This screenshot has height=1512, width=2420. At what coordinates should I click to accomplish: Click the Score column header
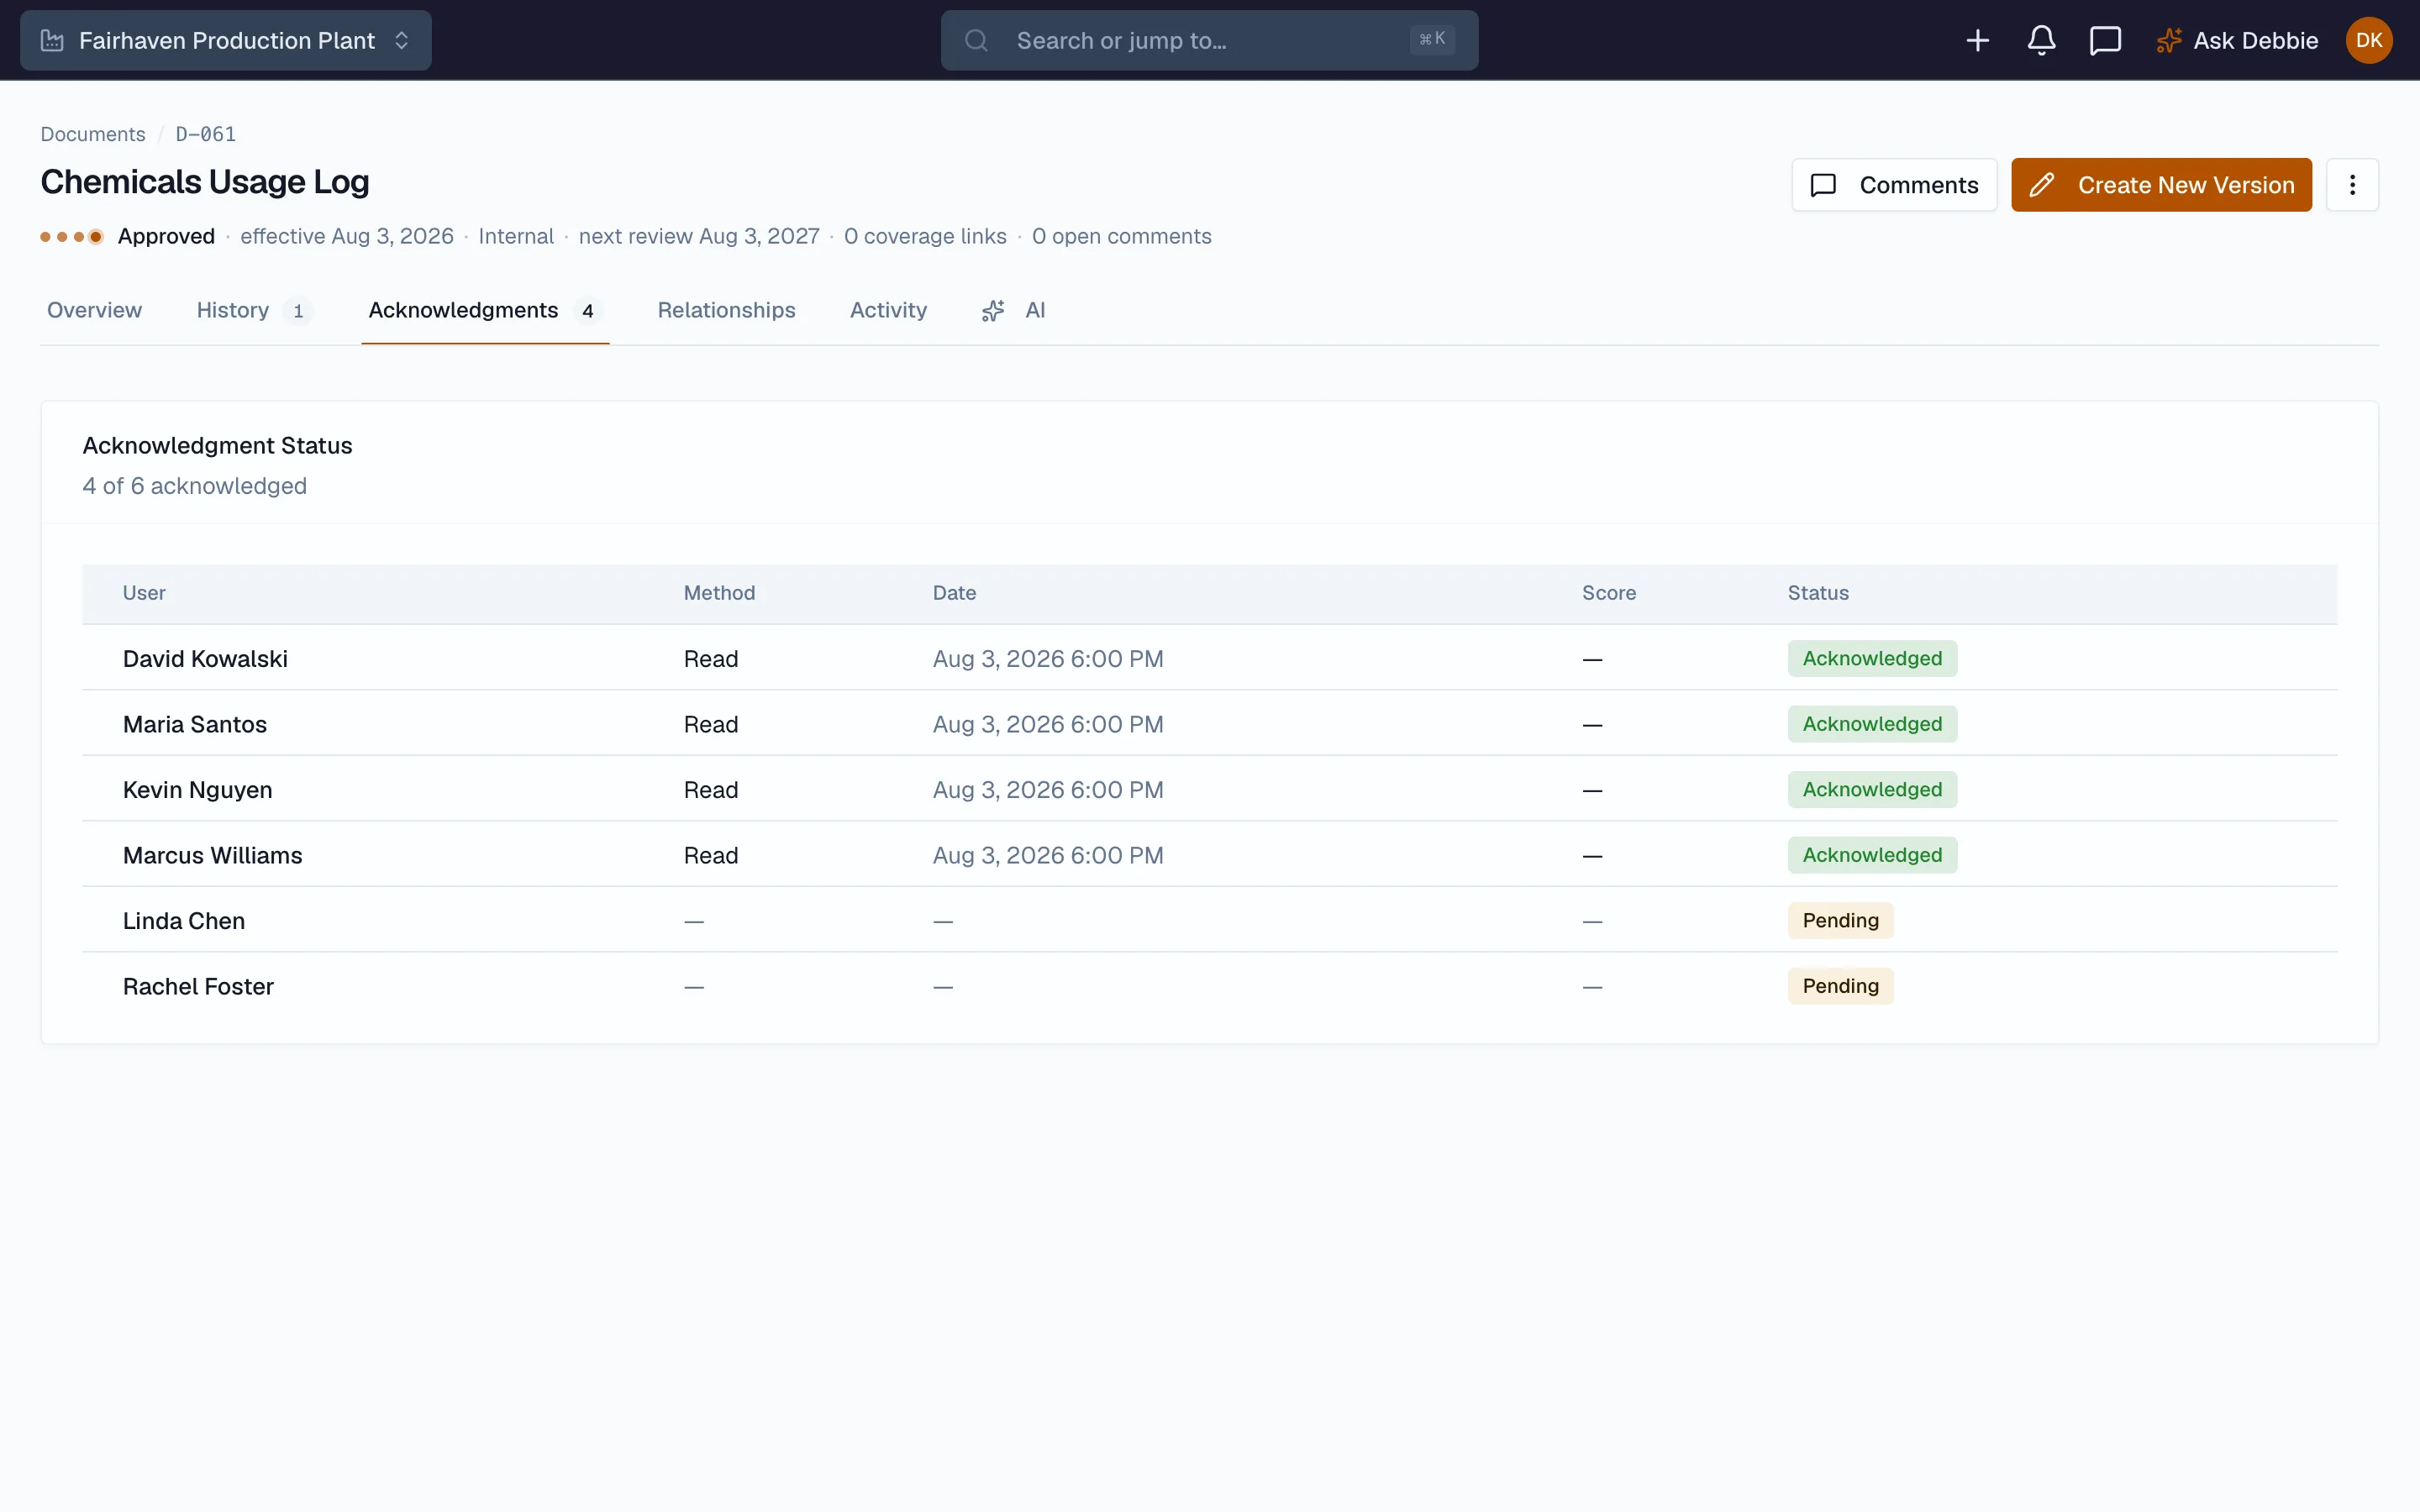pos(1609,593)
